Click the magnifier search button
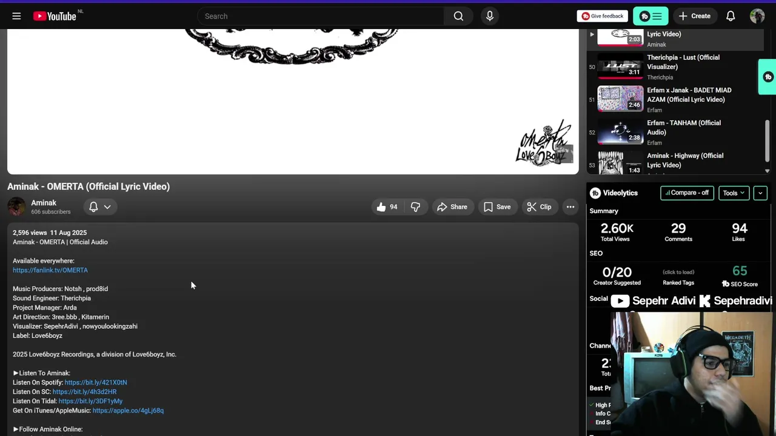 tap(458, 16)
